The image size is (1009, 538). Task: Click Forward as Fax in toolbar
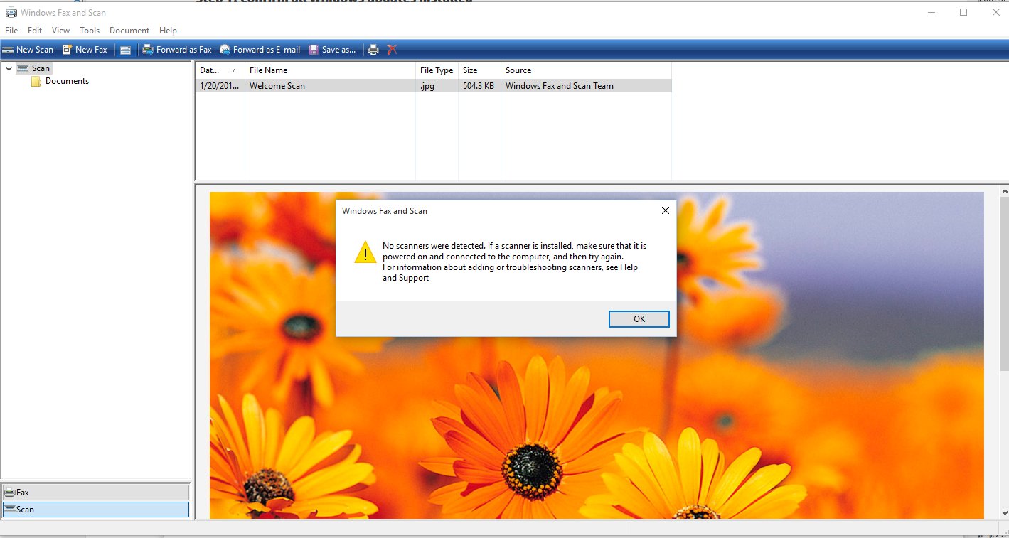(177, 50)
